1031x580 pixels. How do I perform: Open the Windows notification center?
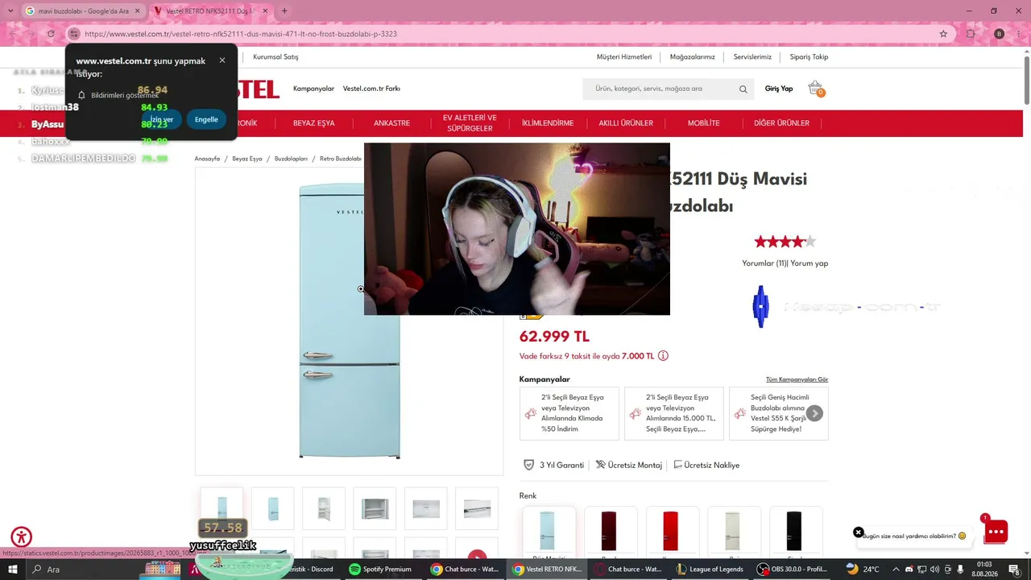(1014, 570)
